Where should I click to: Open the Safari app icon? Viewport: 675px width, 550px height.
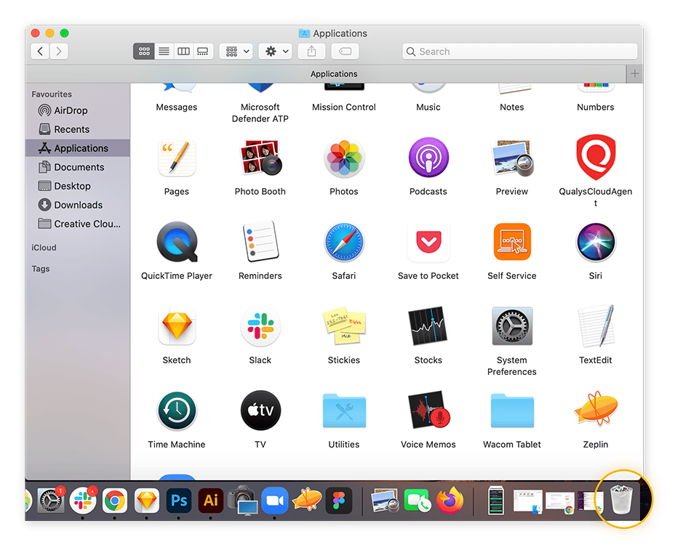point(343,243)
